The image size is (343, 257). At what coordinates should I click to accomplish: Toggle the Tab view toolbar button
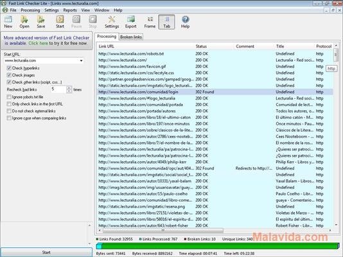(167, 22)
